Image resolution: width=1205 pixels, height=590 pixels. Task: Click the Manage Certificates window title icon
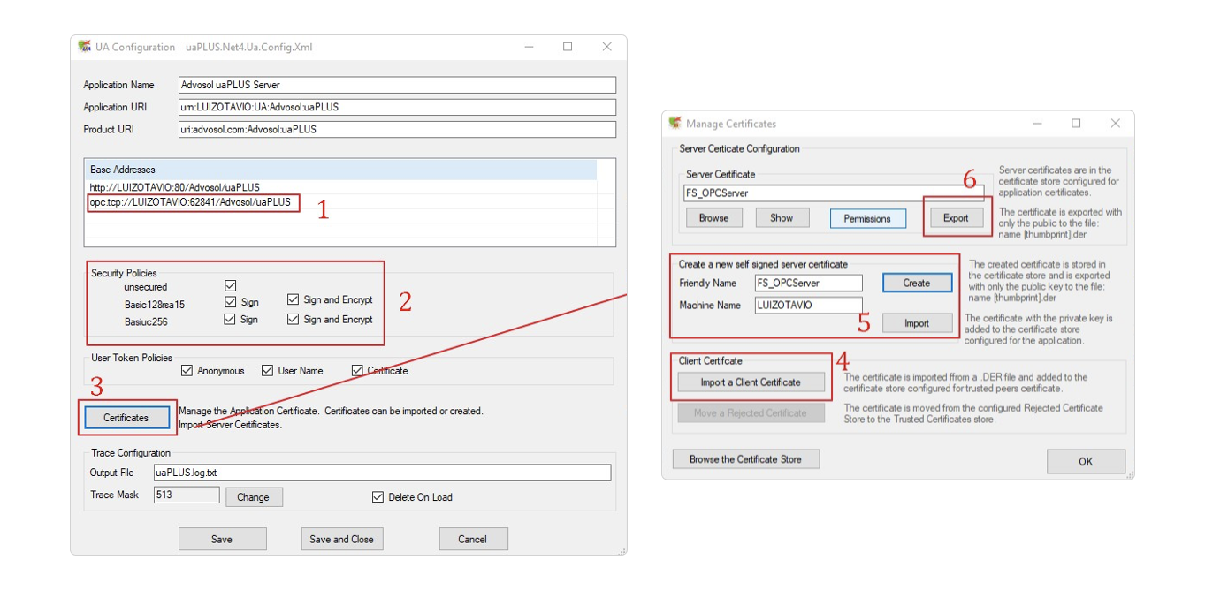click(675, 123)
